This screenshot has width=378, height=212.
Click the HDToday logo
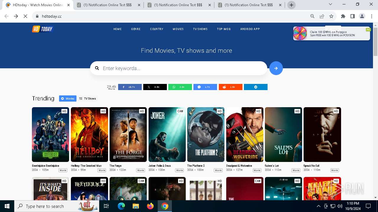pos(43,29)
